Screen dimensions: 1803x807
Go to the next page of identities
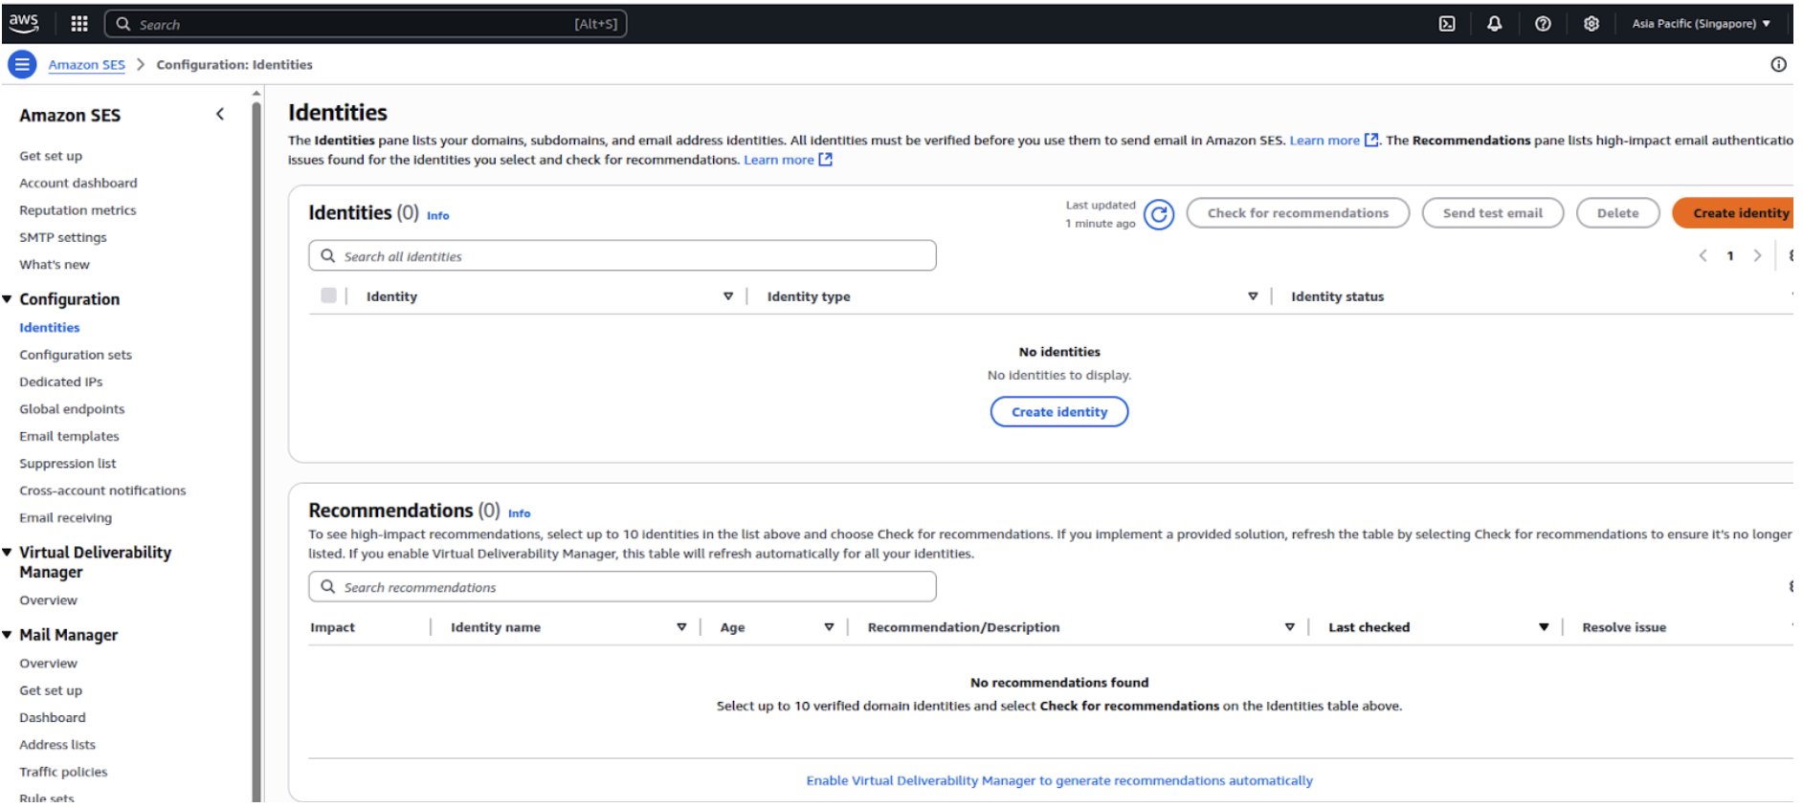(x=1757, y=255)
